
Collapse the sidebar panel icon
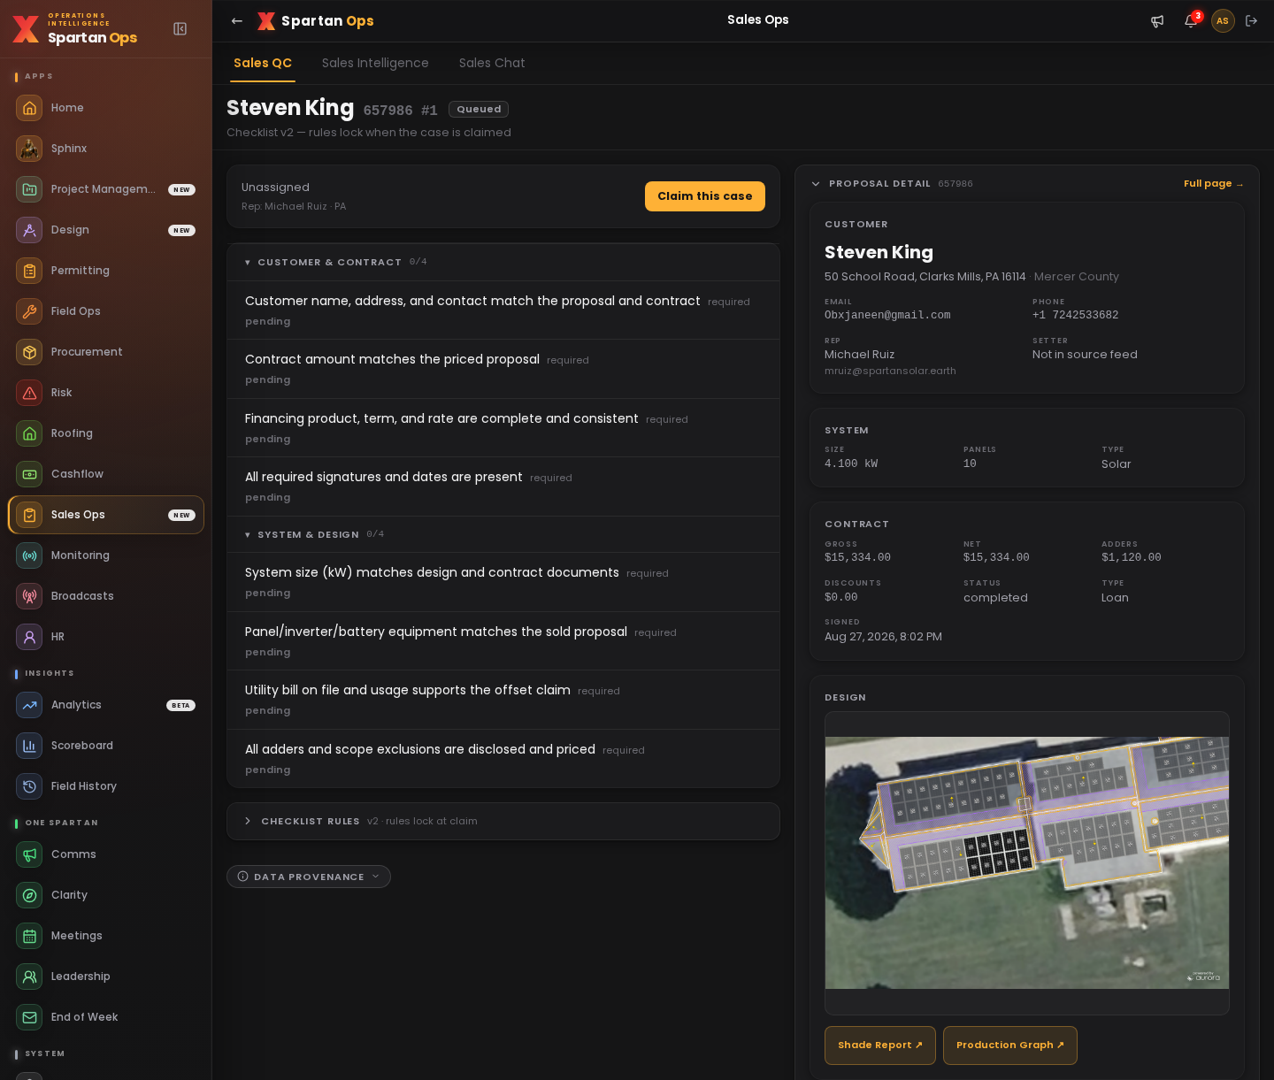[x=180, y=29]
